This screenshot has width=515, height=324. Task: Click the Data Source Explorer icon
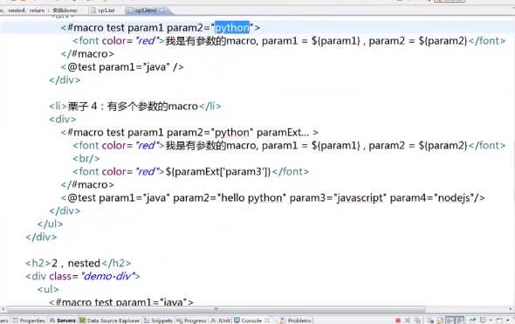coord(82,321)
